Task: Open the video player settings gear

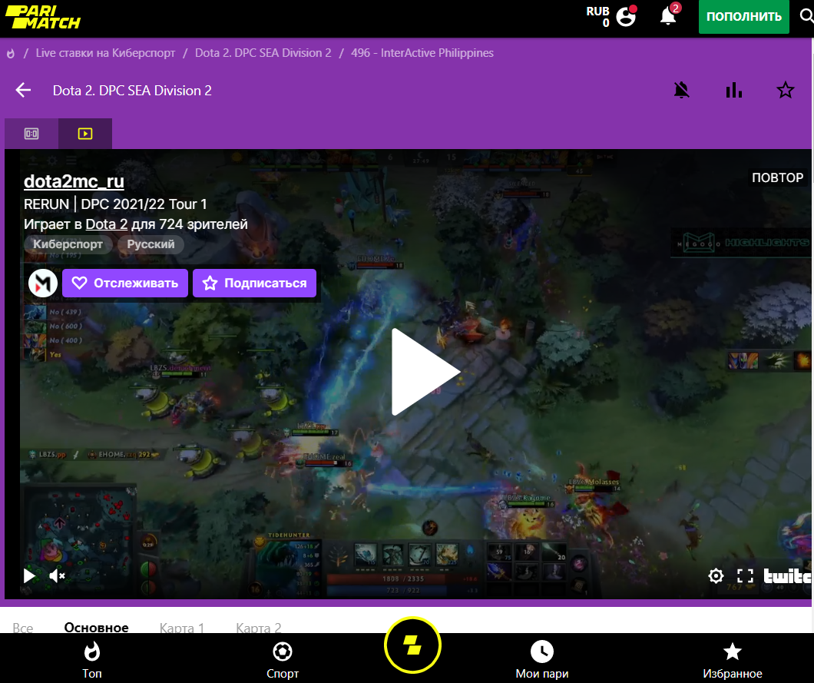Action: [716, 575]
